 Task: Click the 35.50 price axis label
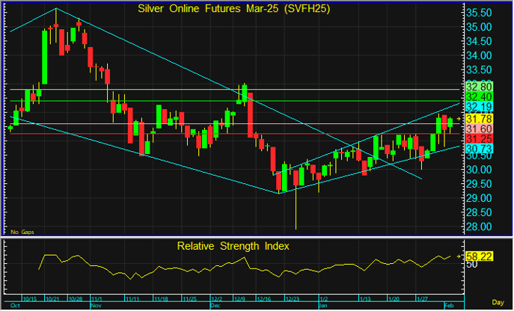[x=479, y=13]
